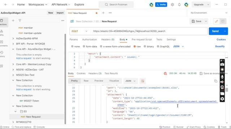Switch response view to Raw
Image resolution: width=231 pixels, height=129 pixels.
point(86,81)
